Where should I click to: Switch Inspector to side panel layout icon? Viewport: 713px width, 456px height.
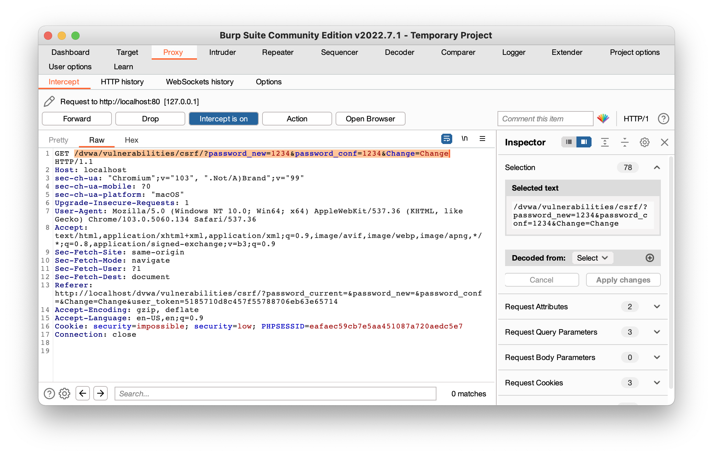[584, 142]
